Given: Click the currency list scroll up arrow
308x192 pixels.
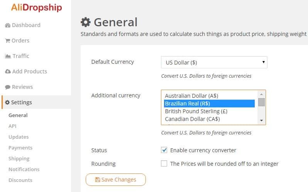Looking at the screenshot, I should (x=261, y=95).
